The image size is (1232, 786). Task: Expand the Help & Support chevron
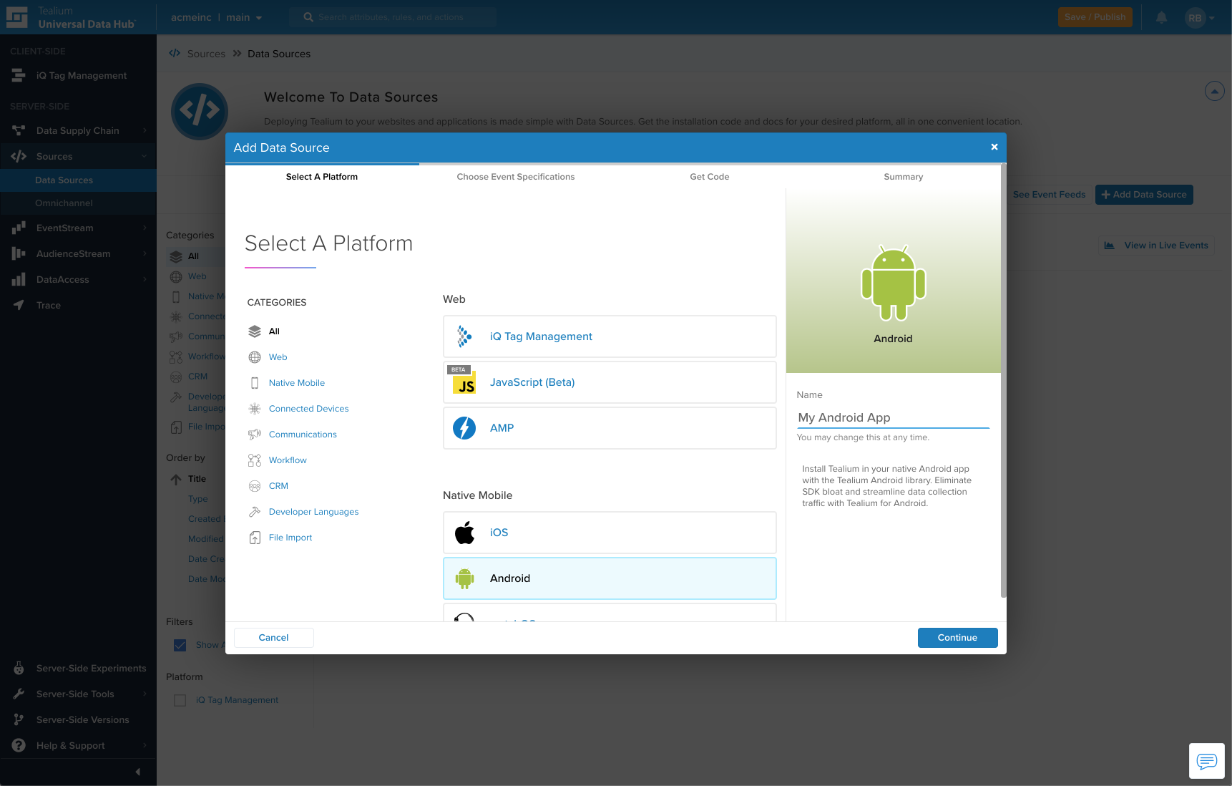(145, 745)
